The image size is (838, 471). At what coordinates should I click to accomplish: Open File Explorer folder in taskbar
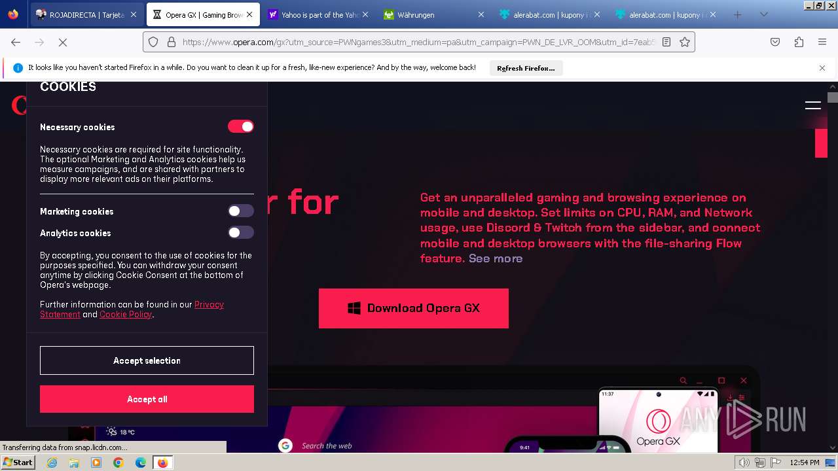74,462
